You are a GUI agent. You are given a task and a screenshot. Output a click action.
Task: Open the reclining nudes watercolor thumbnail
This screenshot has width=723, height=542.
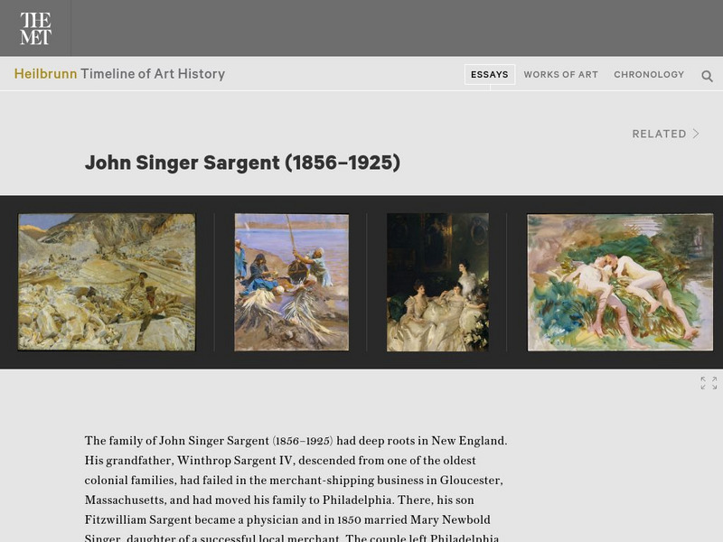pyautogui.click(x=620, y=282)
